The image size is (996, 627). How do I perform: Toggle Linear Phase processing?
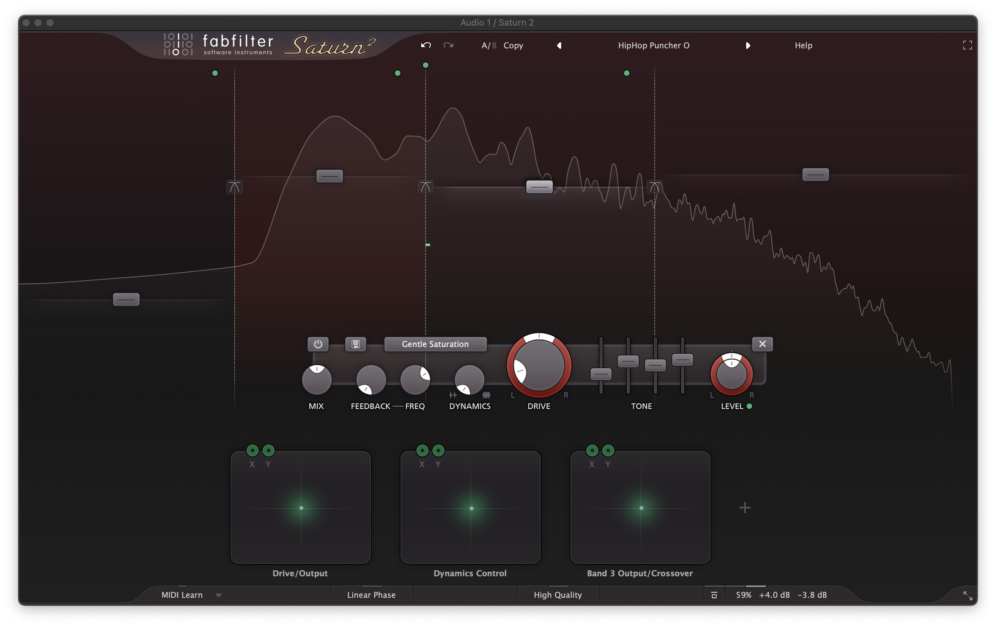[371, 595]
